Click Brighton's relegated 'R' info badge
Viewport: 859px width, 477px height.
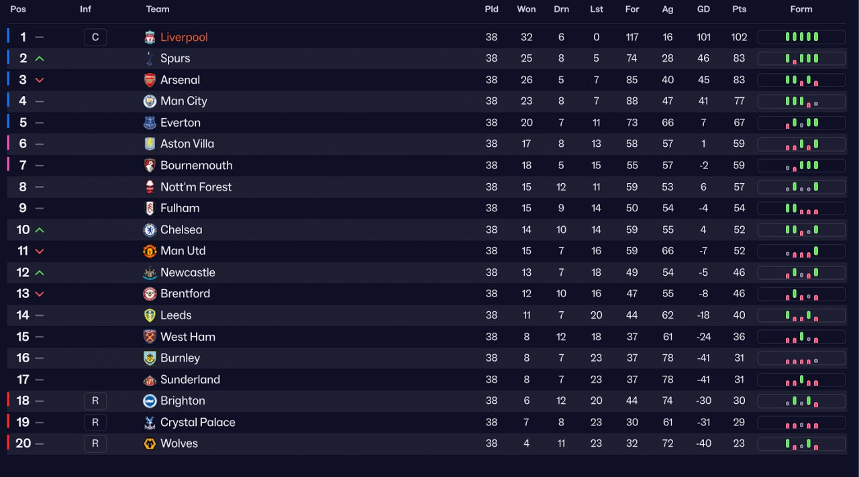[95, 401]
